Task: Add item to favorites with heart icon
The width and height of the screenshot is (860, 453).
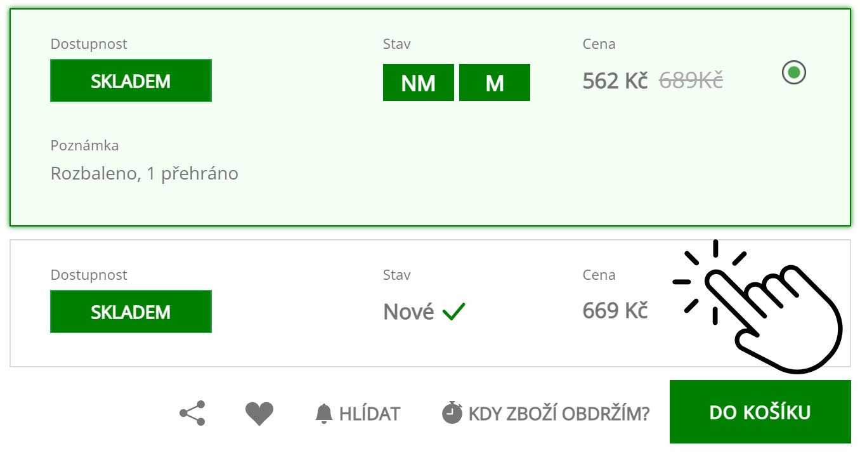Action: [x=259, y=414]
